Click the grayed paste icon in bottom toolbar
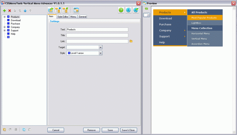This screenshot has width=237, height=135. click(30, 130)
